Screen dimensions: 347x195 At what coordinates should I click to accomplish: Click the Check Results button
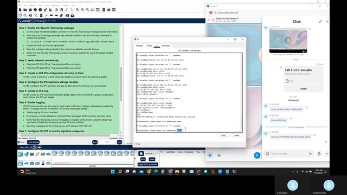point(33,142)
